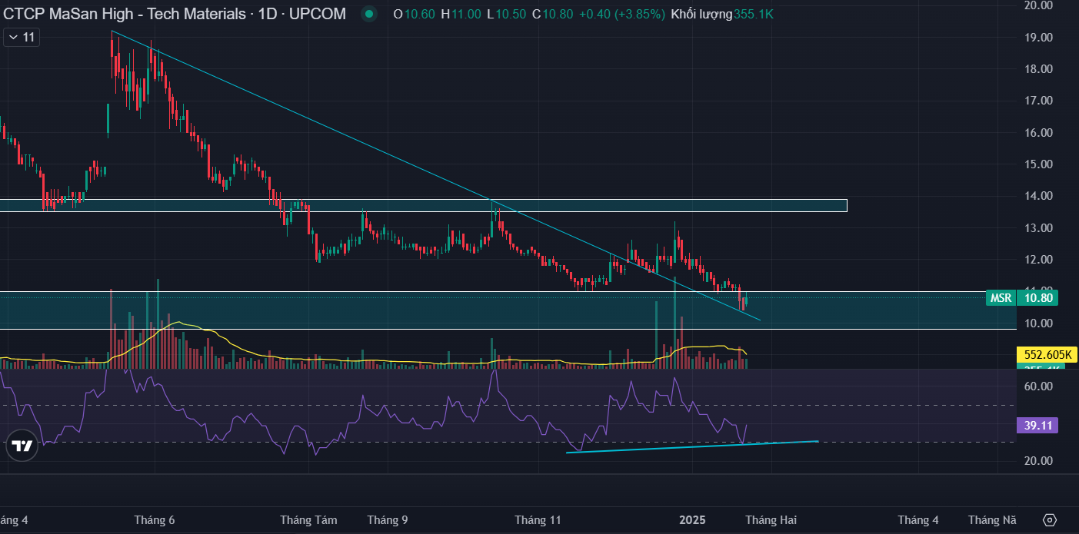The image size is (1079, 534).
Task: Click the 12.00 price axis label
Action: [x=1038, y=260]
